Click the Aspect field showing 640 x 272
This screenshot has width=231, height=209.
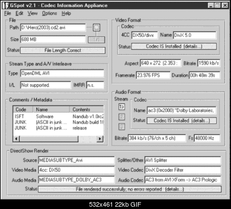160,63
